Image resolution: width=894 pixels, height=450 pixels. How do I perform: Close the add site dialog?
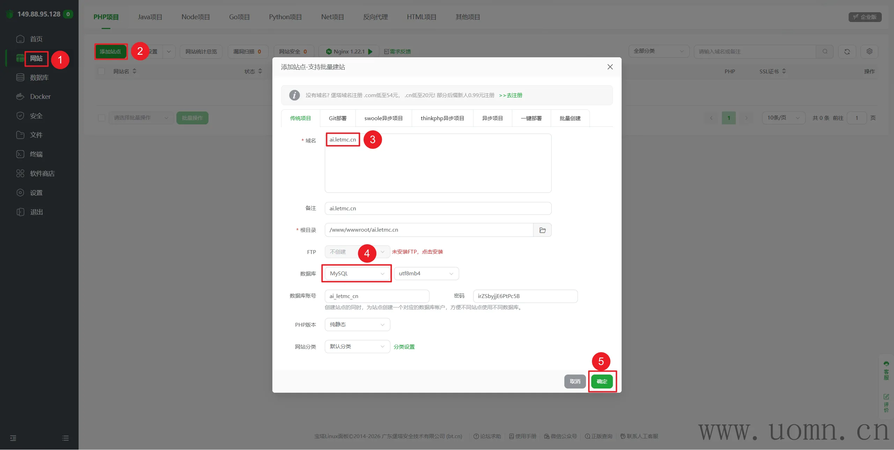[610, 67]
